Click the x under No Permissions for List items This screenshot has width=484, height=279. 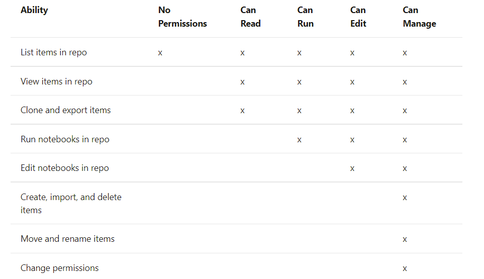160,53
